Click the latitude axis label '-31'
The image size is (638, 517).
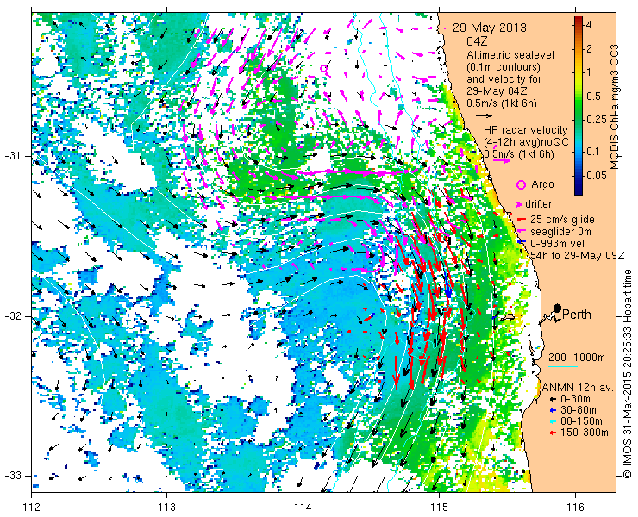(13, 156)
